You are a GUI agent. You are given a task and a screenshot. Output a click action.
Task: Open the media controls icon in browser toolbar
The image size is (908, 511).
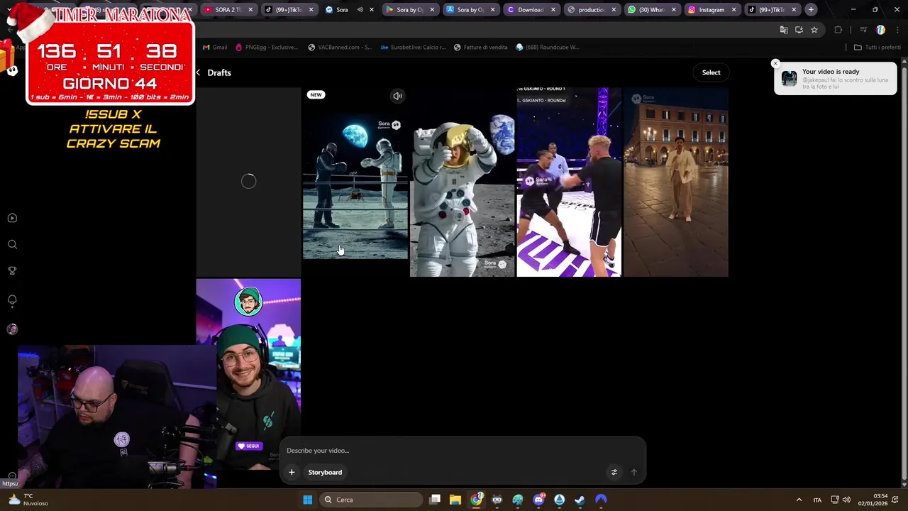point(863,30)
